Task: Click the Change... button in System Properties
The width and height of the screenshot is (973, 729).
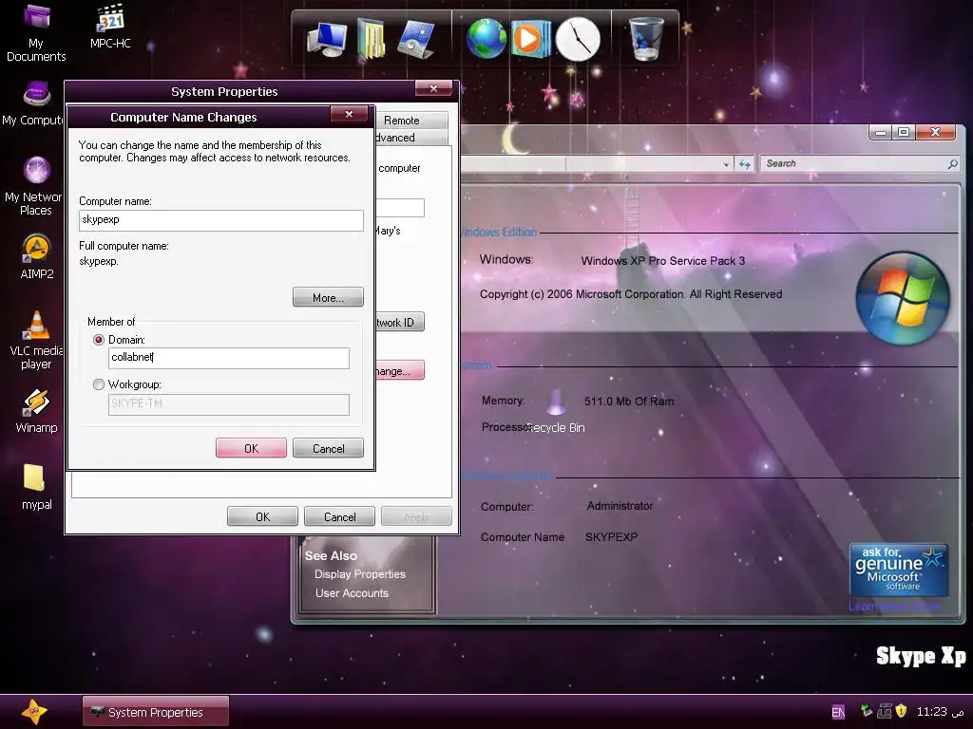Action: tap(400, 371)
